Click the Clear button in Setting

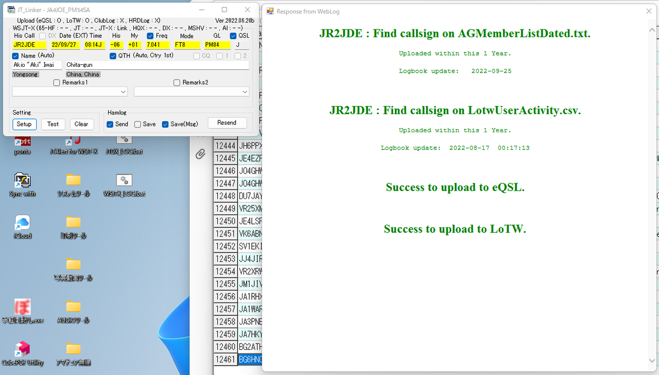click(x=81, y=124)
